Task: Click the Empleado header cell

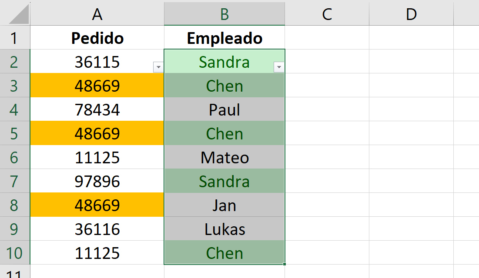Action: [224, 38]
